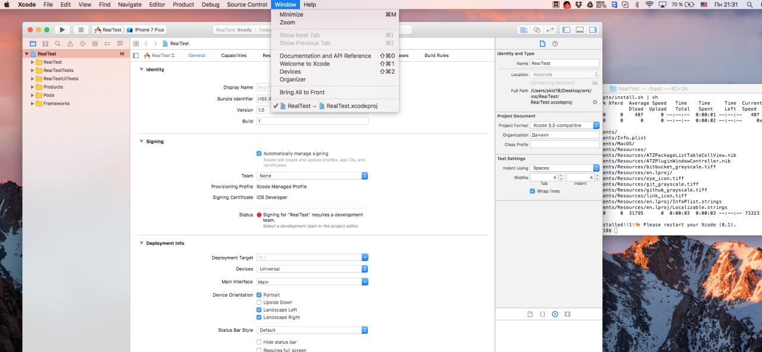Hide the Utilities pane toggle

pyautogui.click(x=592, y=30)
